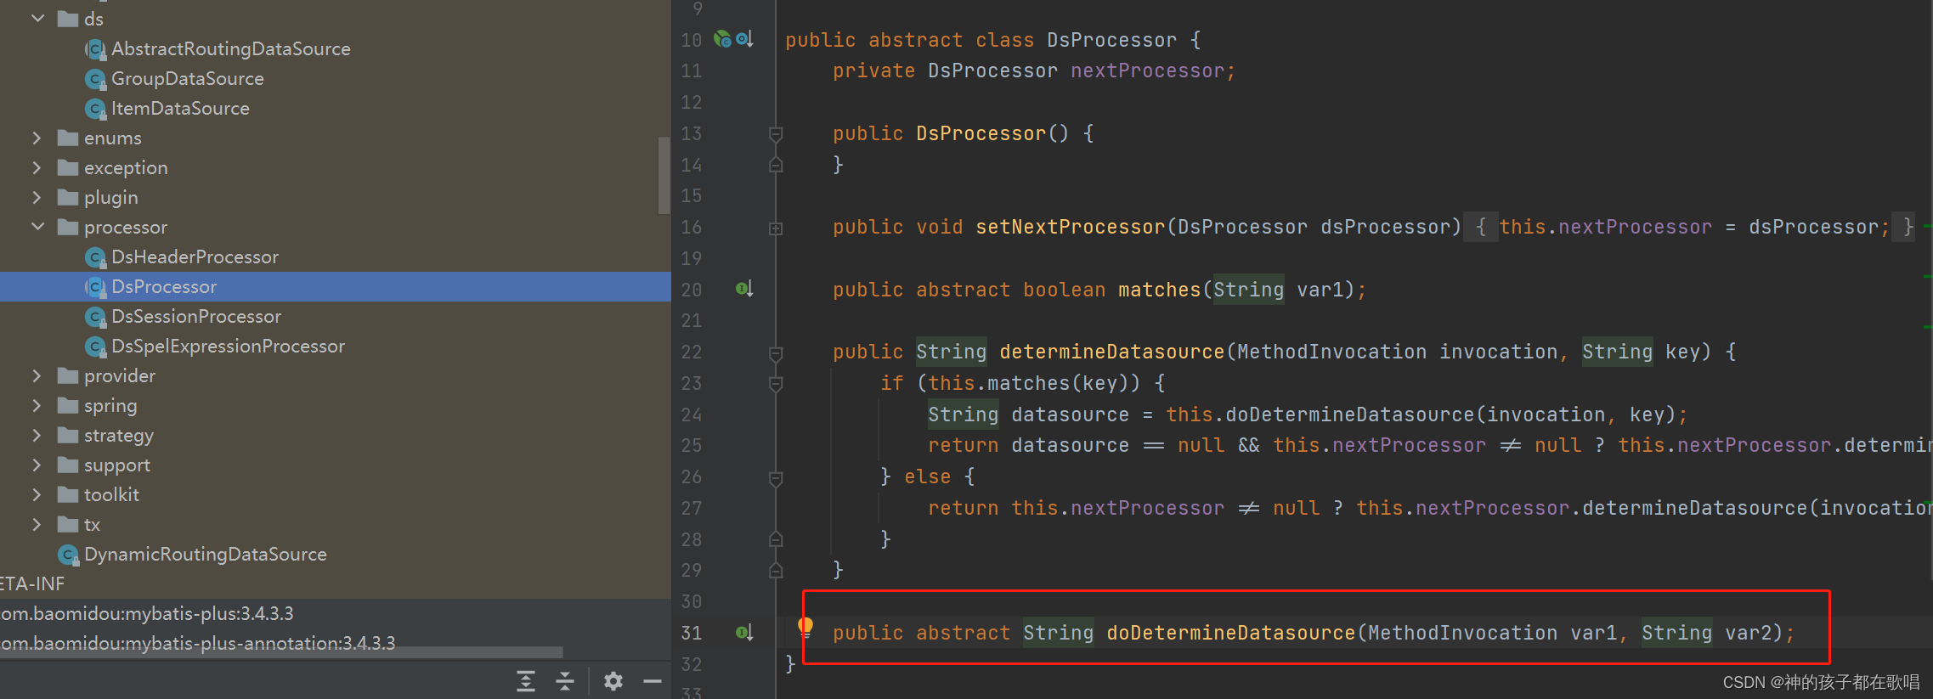Fold determineDatasource method at line 22

click(776, 352)
